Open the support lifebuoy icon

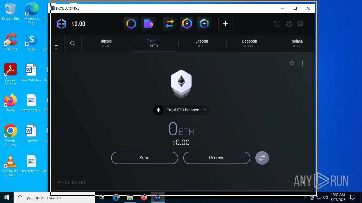click(289, 24)
